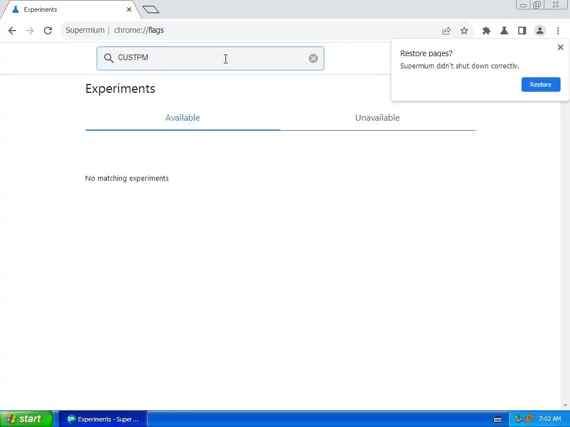
Task: Minimize the browser window
Action: tap(523, 4)
